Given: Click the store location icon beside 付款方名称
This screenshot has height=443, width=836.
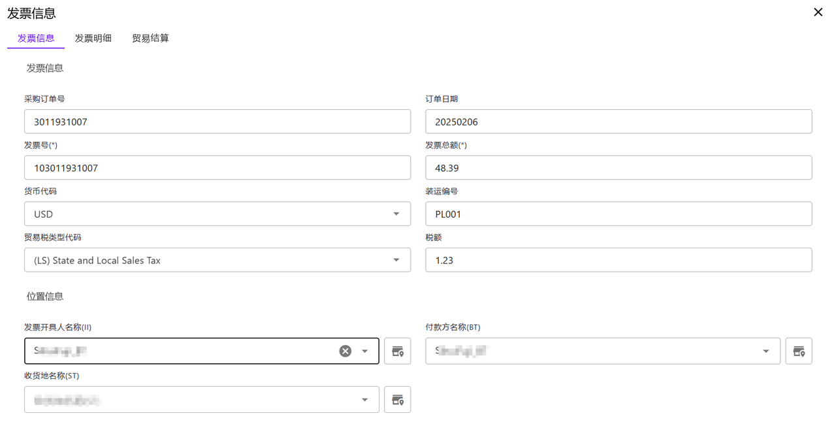Looking at the screenshot, I should [x=798, y=351].
